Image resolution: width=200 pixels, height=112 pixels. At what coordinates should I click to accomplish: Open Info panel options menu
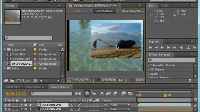[x=191, y=5]
